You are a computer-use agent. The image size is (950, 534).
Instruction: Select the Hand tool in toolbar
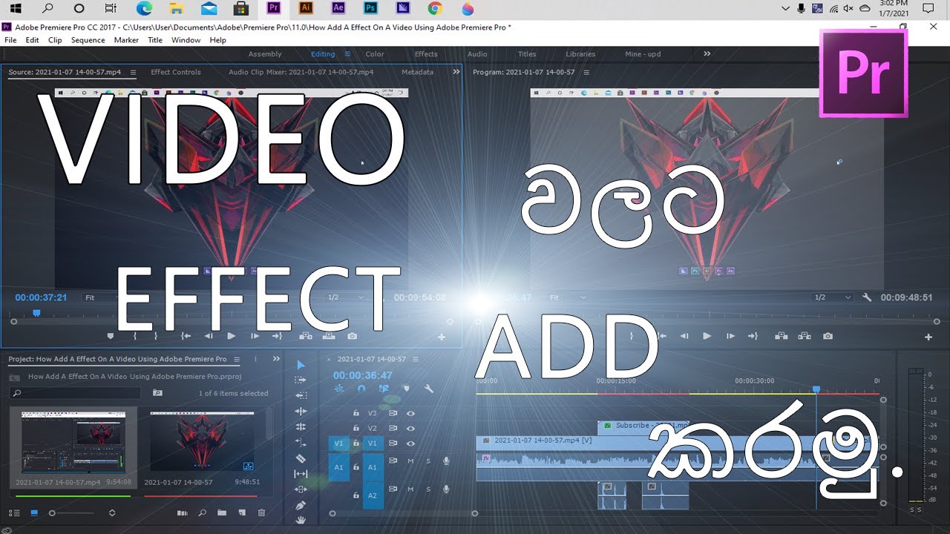coord(301,521)
